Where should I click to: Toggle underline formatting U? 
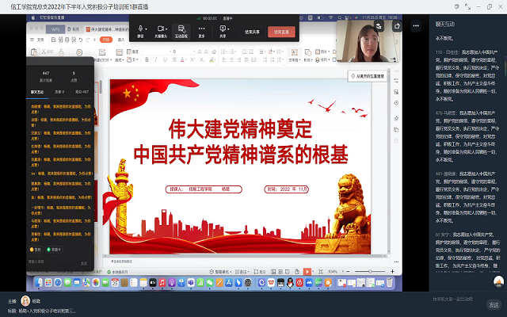pyautogui.click(x=165, y=60)
